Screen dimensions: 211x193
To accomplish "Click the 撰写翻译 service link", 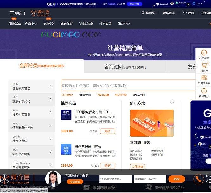I will coord(136,151).
